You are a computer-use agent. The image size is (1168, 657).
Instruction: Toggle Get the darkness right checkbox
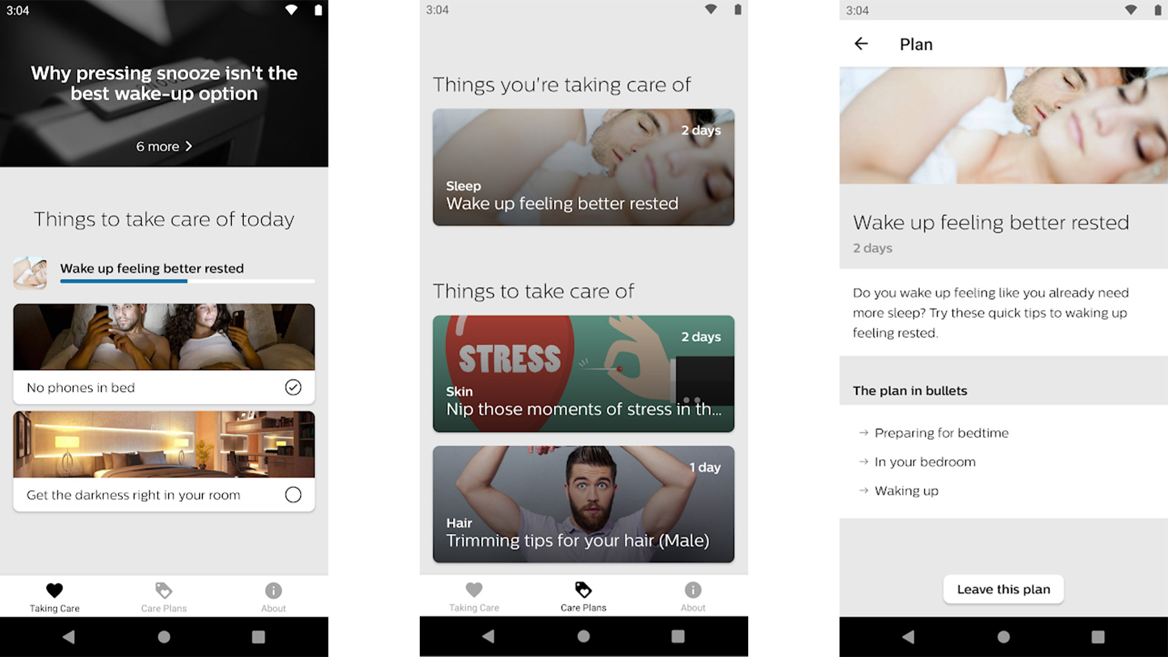click(x=294, y=495)
